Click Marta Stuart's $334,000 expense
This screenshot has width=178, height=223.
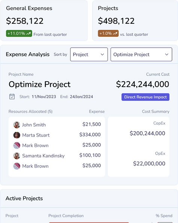pos(90,135)
